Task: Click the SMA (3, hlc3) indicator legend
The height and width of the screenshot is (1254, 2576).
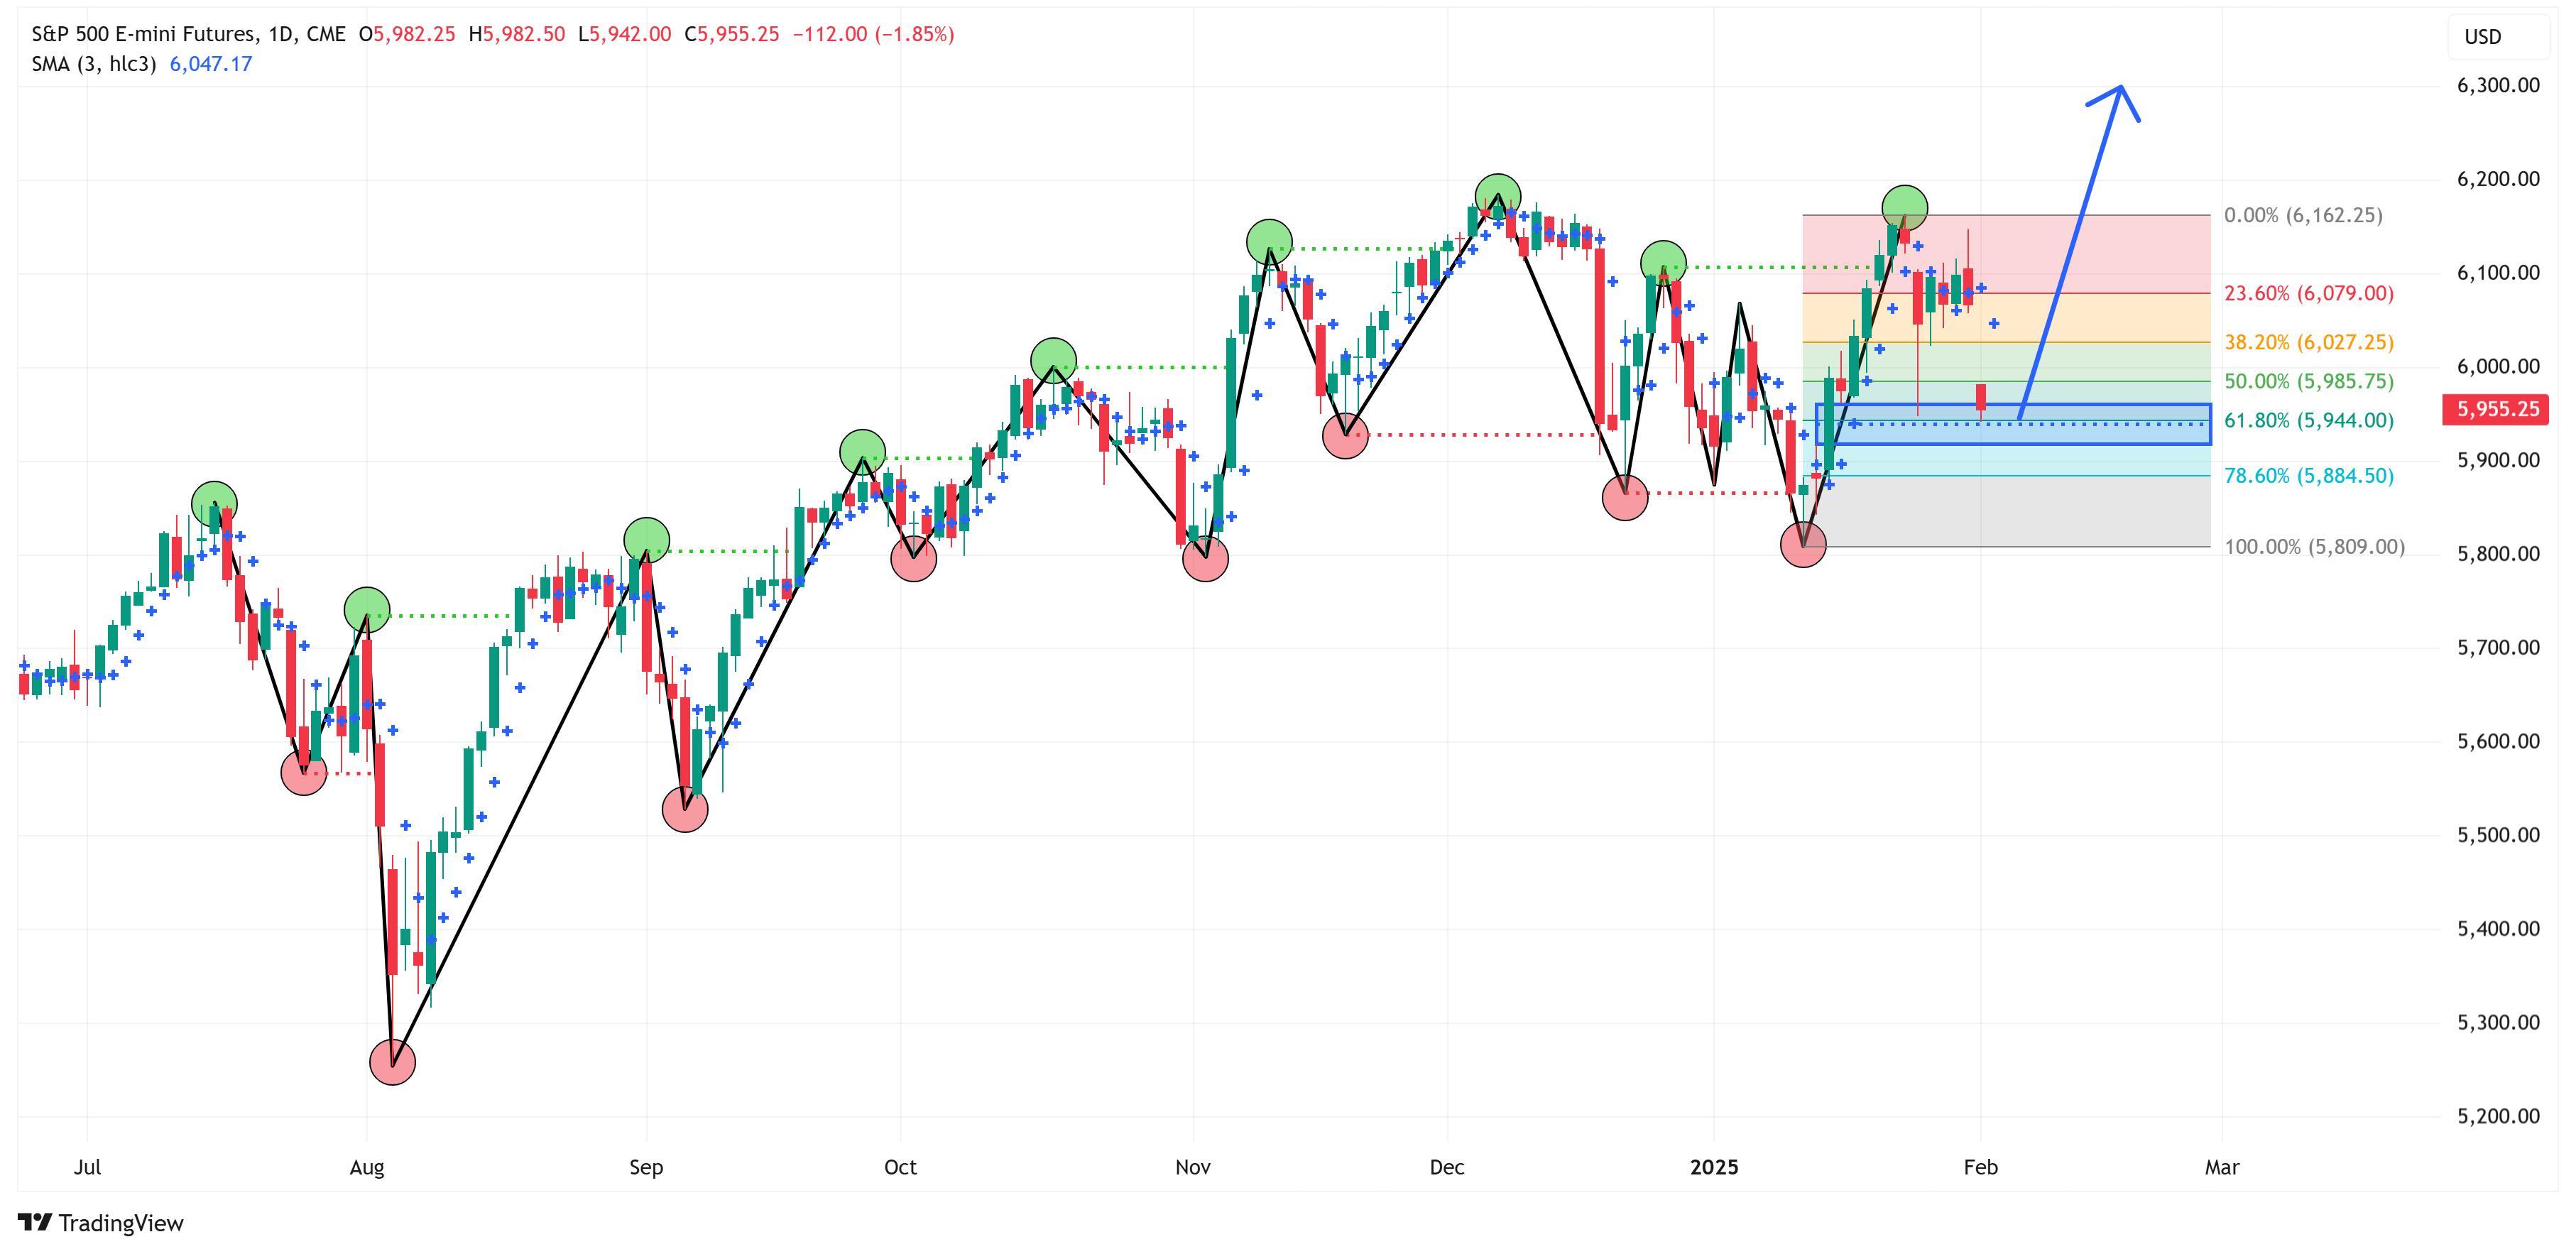Action: [94, 64]
